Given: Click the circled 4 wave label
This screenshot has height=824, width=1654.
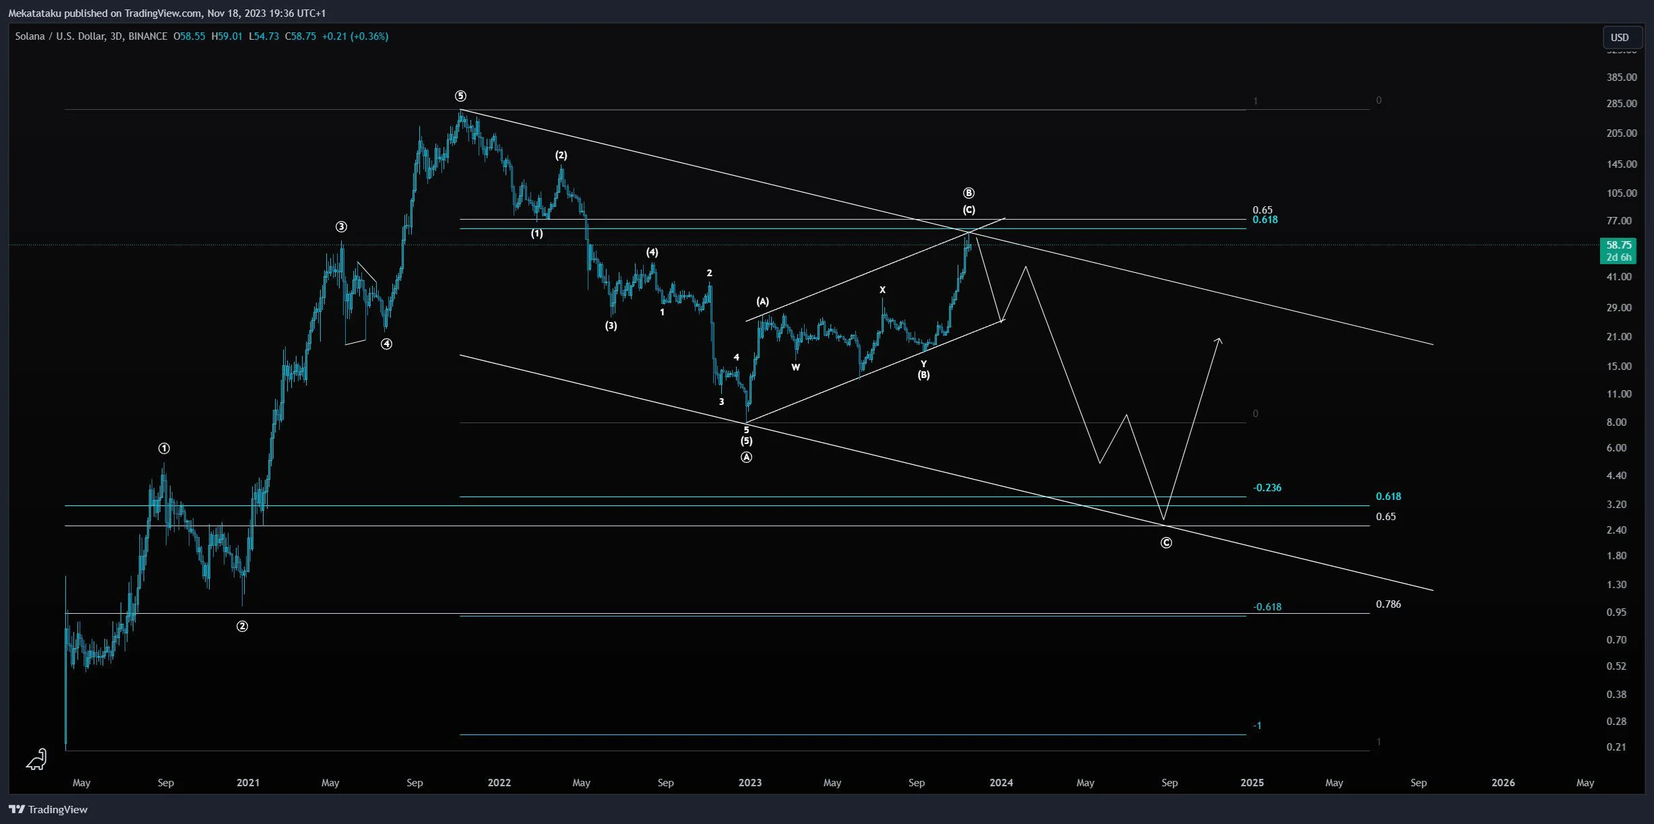Looking at the screenshot, I should coord(386,344).
